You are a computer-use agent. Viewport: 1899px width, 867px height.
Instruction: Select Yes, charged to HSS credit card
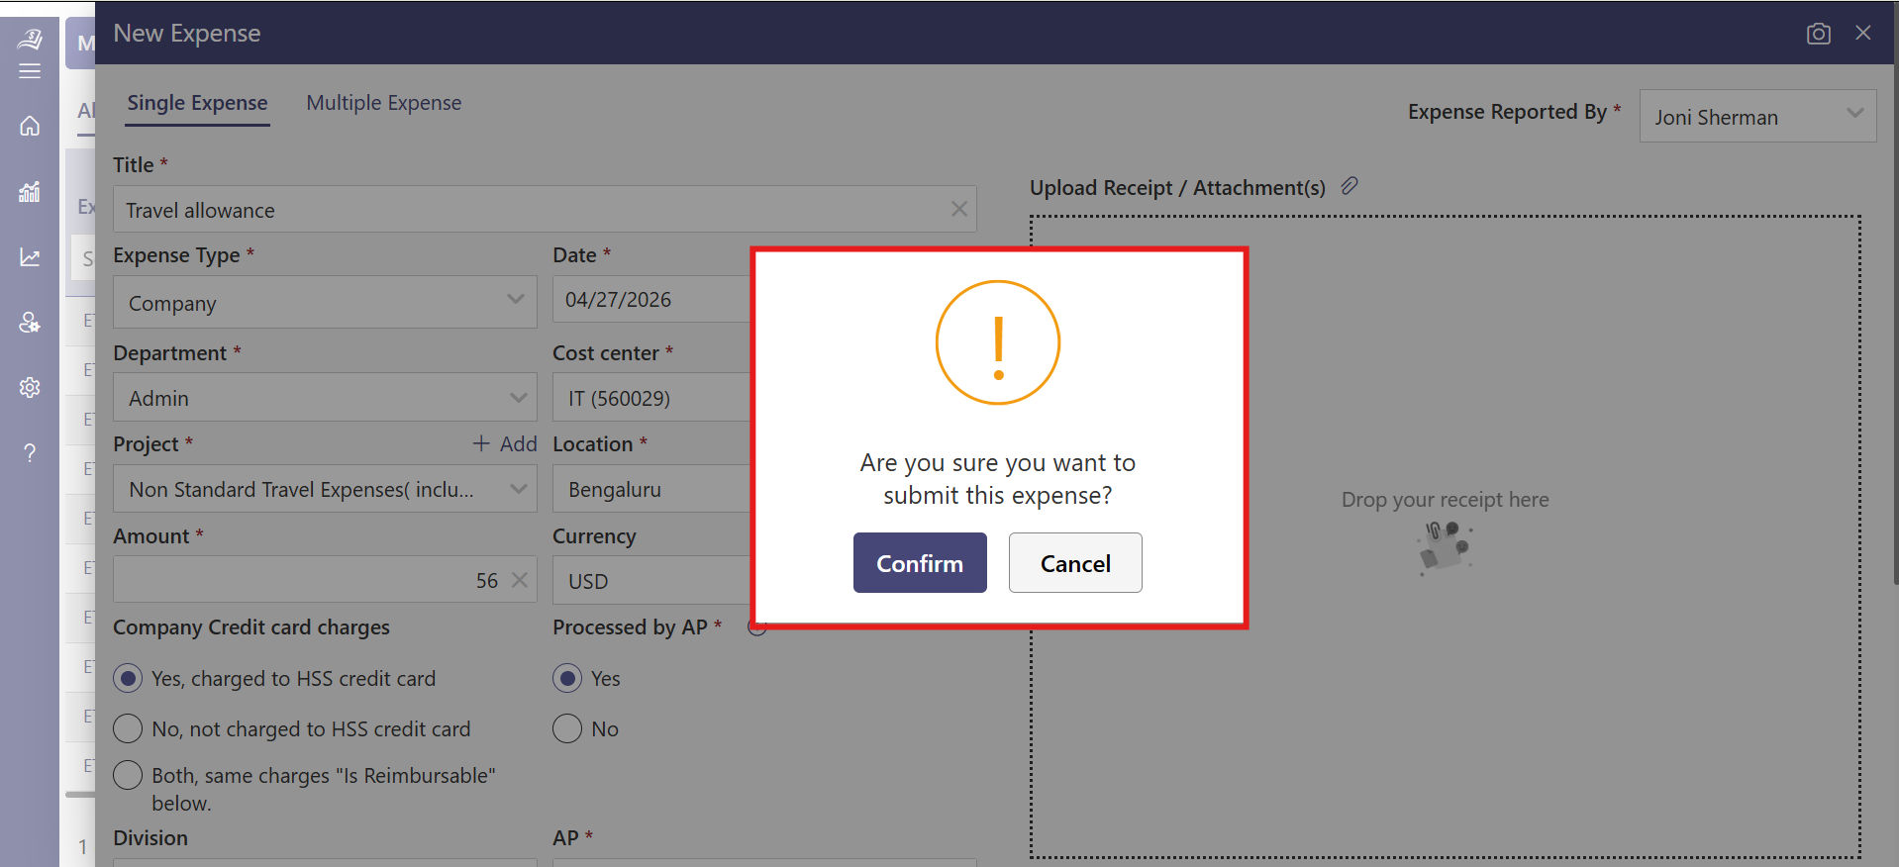128,678
